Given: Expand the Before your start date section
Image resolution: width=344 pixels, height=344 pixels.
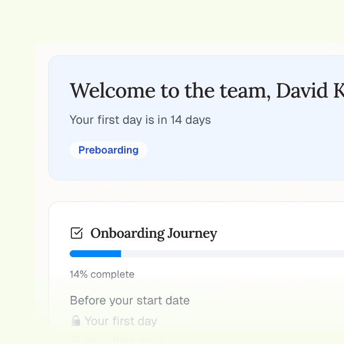Looking at the screenshot, I should 129,300.
